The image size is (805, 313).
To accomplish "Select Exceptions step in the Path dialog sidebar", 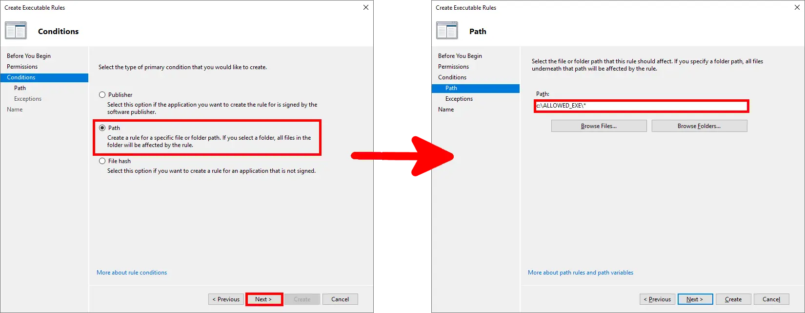I will pyautogui.click(x=459, y=99).
